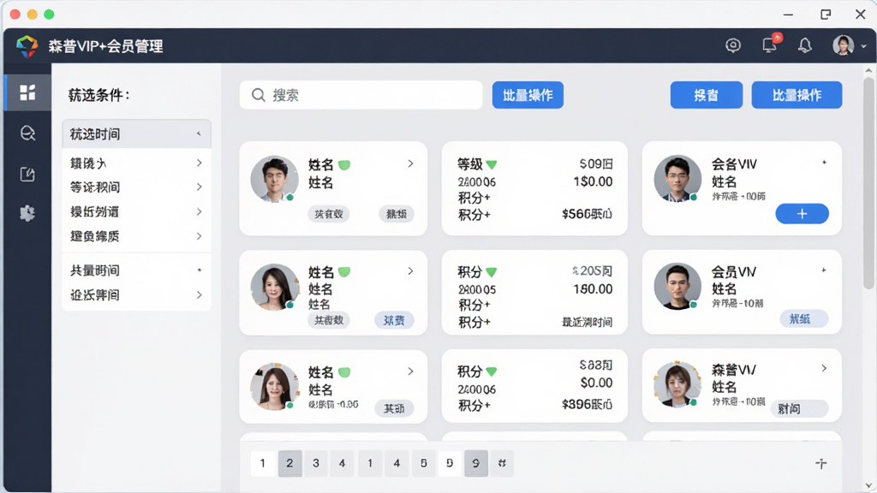Click the amount 150.00
The width and height of the screenshot is (877, 493).
click(x=593, y=289)
